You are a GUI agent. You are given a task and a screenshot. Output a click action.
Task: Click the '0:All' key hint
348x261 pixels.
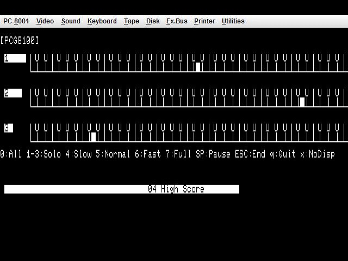(11, 154)
